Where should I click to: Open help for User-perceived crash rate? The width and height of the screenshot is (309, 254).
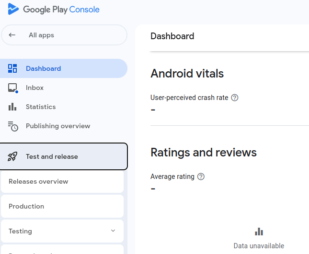(x=235, y=98)
